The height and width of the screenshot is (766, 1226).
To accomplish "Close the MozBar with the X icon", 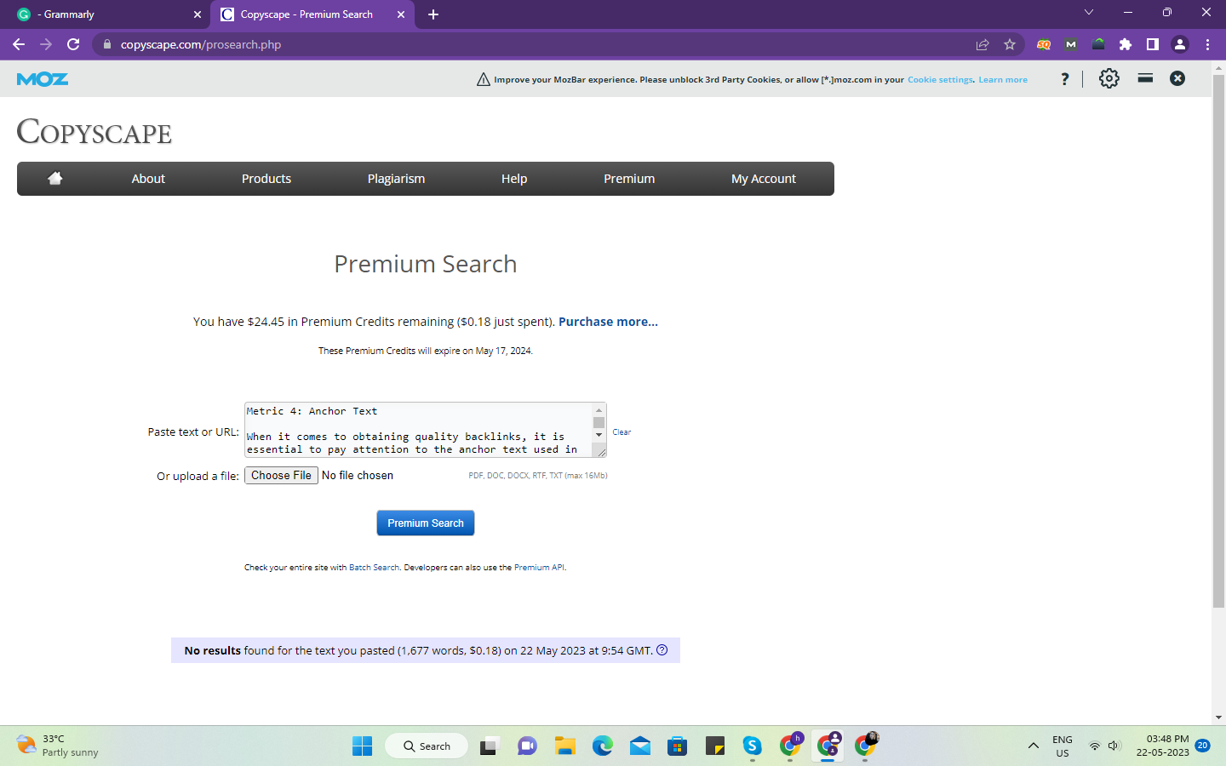I will [1177, 78].
